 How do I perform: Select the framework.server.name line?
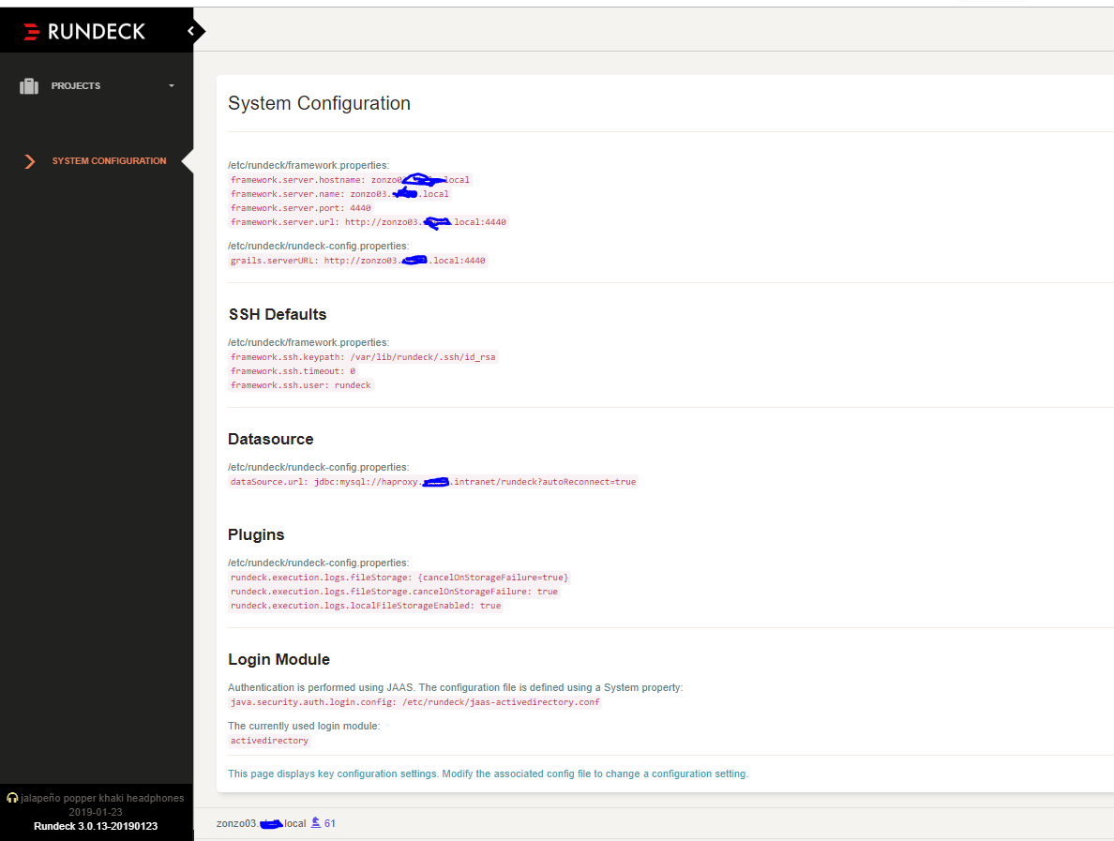coord(339,194)
